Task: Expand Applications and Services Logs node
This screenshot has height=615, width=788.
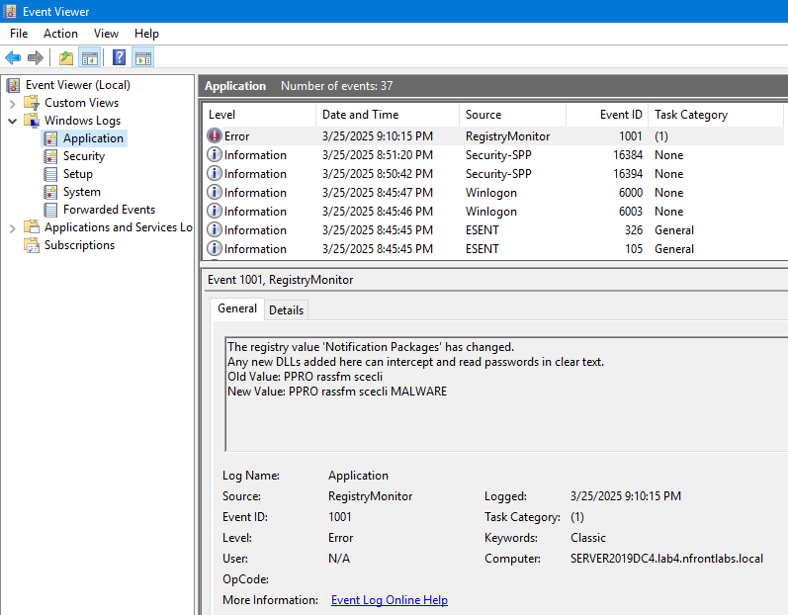Action: 12,227
